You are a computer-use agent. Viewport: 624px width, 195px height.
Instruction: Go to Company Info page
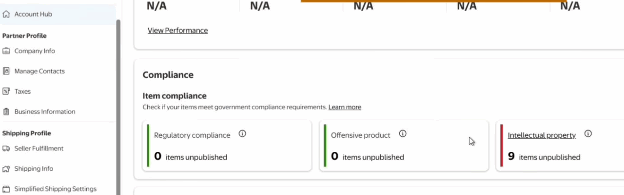35,51
